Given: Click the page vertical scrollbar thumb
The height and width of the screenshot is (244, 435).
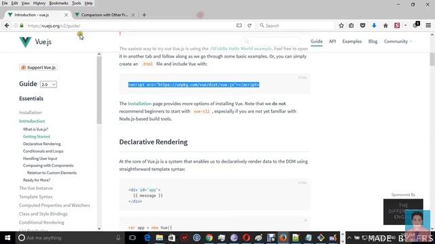Looking at the screenshot, I should point(432,59).
